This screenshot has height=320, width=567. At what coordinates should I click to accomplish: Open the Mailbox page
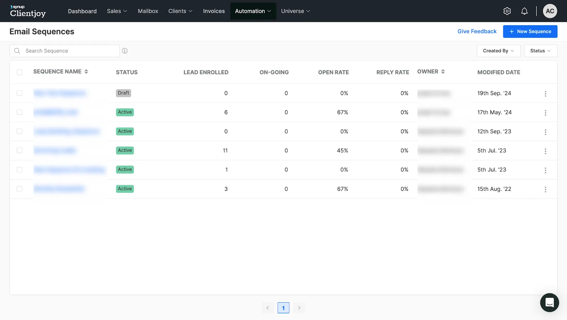coord(148,11)
